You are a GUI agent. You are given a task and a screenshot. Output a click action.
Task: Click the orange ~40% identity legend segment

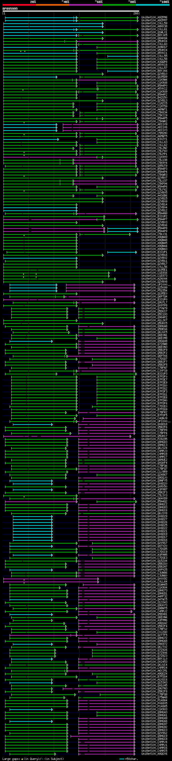click(53, 5)
